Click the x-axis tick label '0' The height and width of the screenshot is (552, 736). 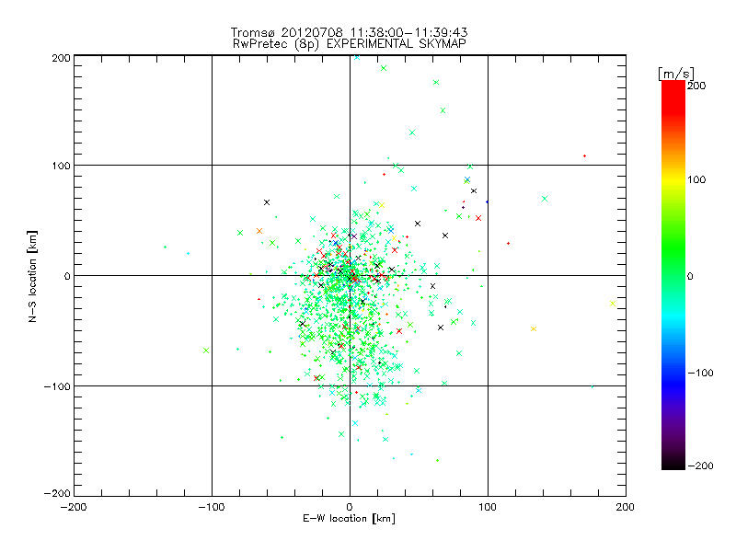pos(350,507)
